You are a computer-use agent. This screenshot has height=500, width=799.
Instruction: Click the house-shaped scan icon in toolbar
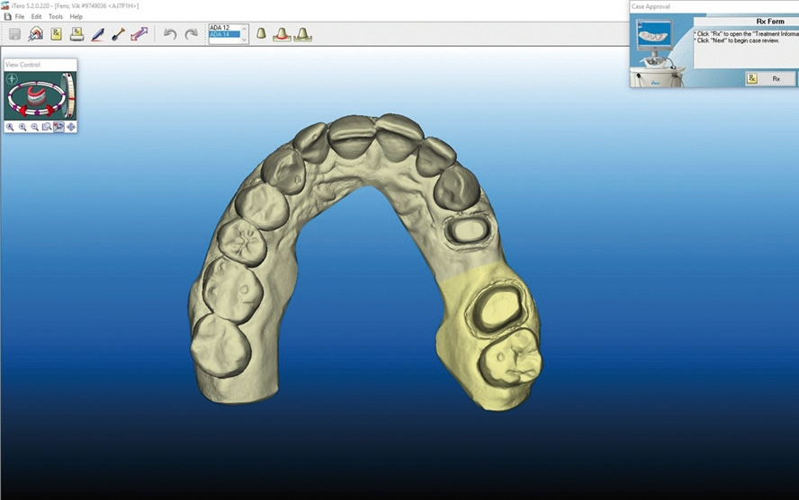[x=35, y=34]
